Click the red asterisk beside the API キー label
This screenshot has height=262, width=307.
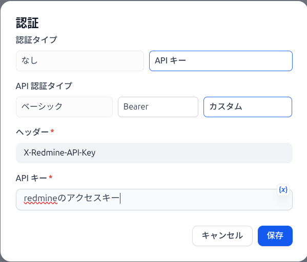[51, 177]
